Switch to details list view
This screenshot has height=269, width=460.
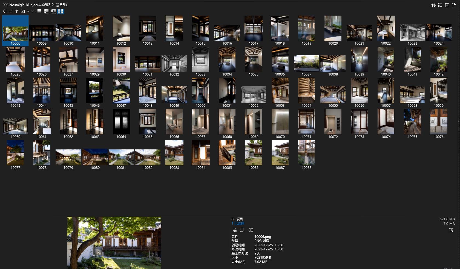coord(46,11)
